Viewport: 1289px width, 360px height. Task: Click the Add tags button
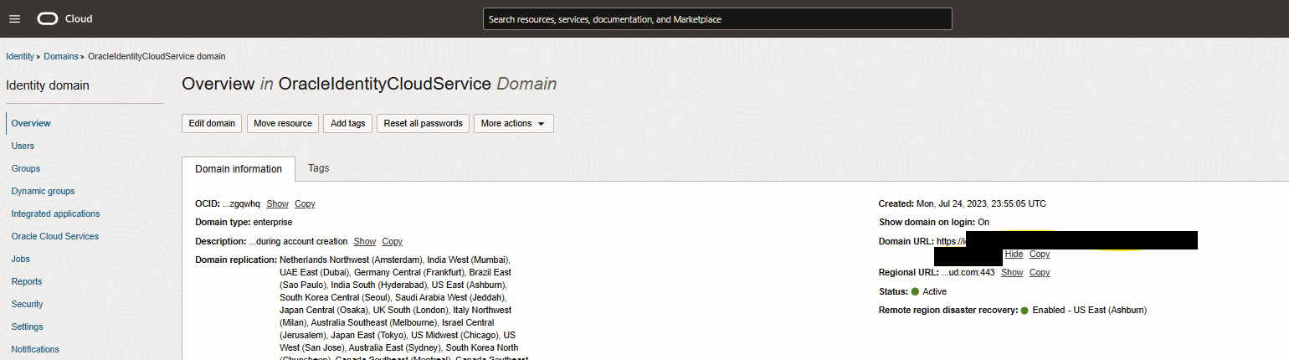348,123
